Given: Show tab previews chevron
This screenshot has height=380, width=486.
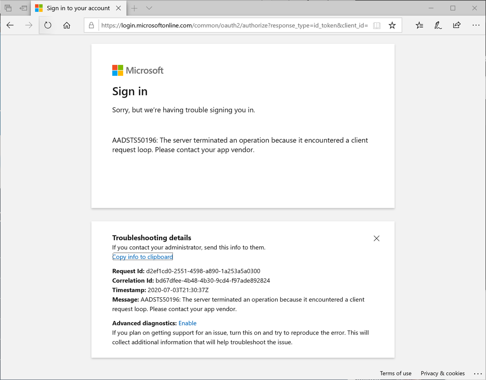Looking at the screenshot, I should (149, 8).
